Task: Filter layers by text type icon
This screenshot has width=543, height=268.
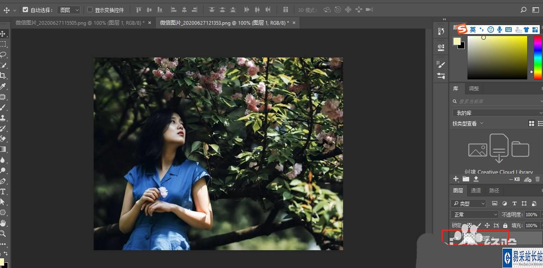Action: tap(514, 203)
